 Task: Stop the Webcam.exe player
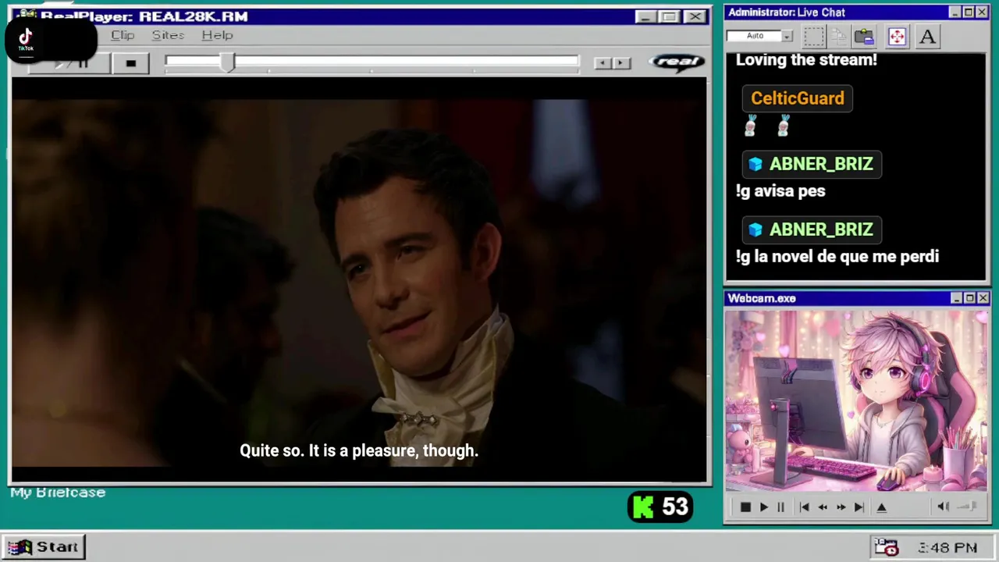click(745, 507)
